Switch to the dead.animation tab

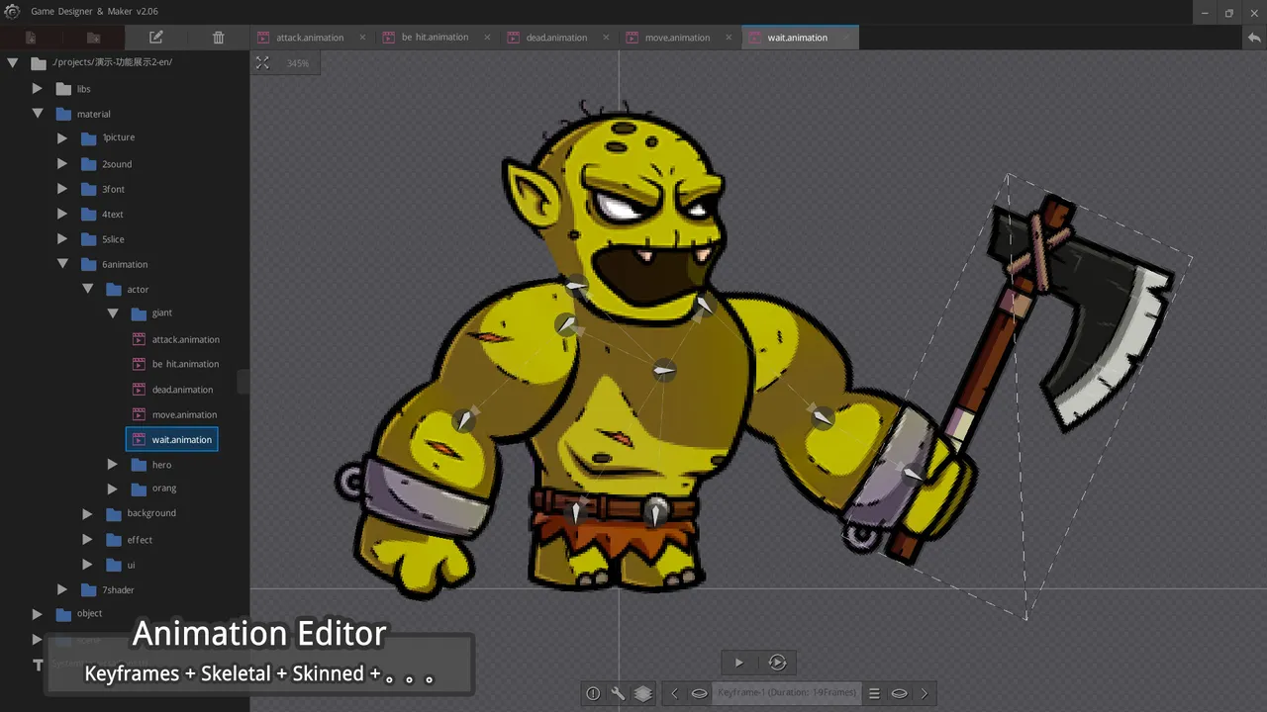[x=556, y=38]
